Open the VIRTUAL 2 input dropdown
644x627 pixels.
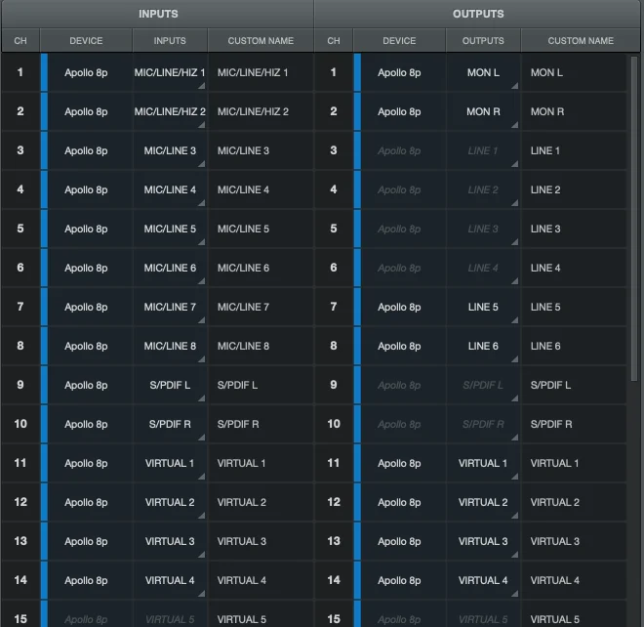click(170, 502)
